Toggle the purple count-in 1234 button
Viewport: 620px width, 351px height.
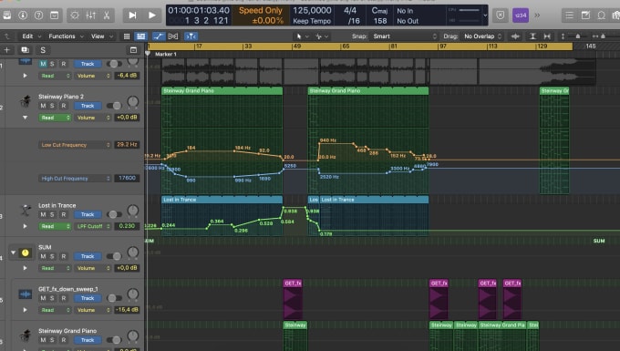(521, 15)
